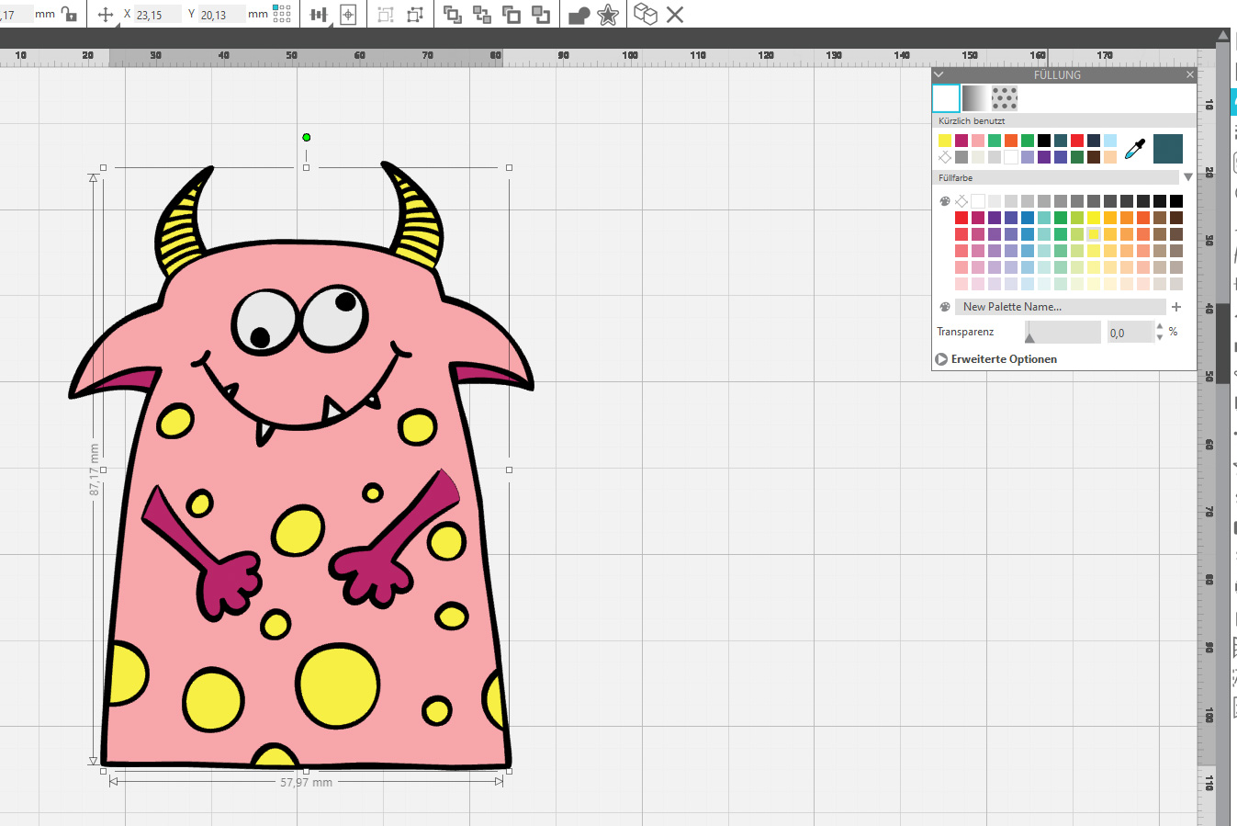
Task: Click the center to page icon
Action: click(348, 15)
